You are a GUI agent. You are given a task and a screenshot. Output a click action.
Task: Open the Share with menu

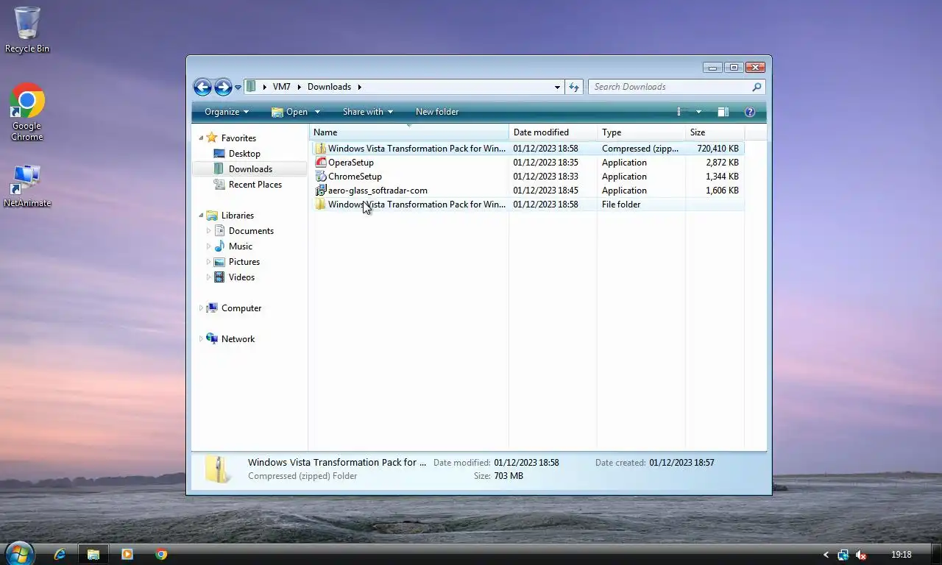tap(368, 112)
